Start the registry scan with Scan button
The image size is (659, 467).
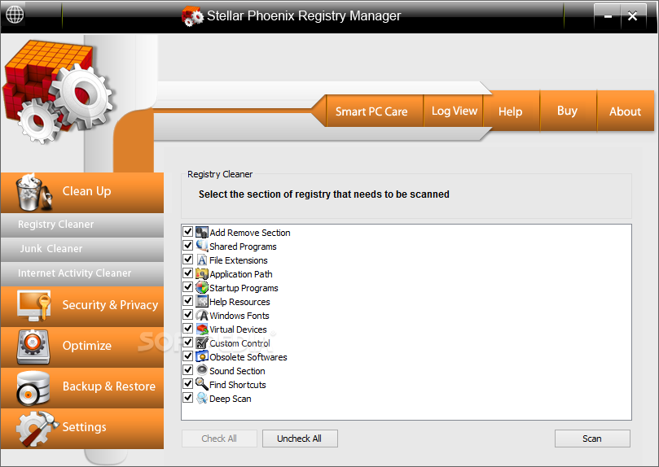592,439
